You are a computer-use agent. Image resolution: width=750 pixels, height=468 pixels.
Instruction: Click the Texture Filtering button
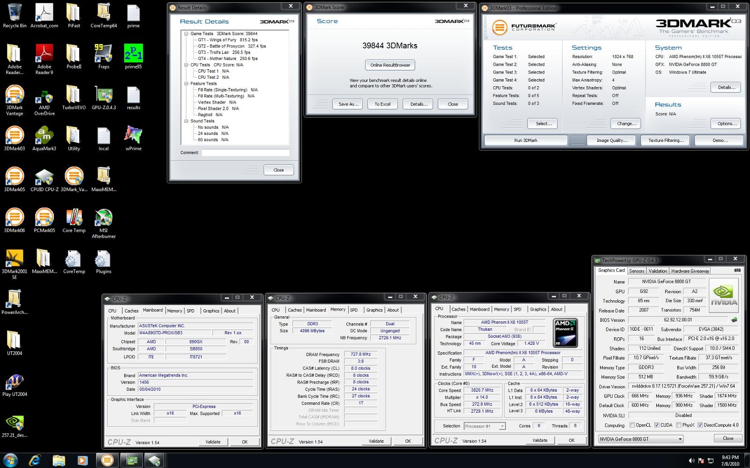[666, 140]
